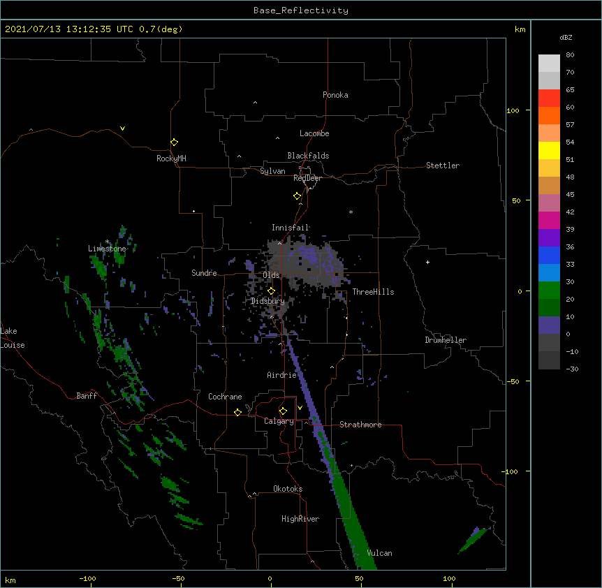This screenshot has width=602, height=588.
Task: Click the yellow diamond marker above Calgary label
Action: pyautogui.click(x=283, y=411)
